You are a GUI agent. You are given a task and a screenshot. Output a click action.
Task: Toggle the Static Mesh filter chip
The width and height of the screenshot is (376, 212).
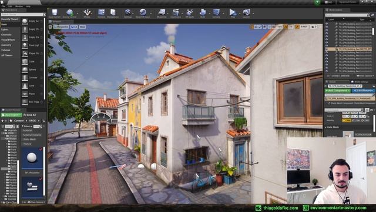point(29,140)
